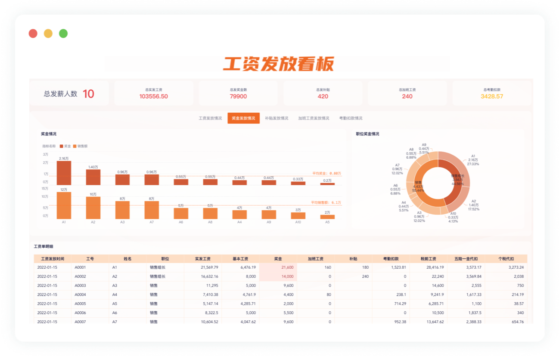Click the 总实发工资 card showing 103556.50

coord(153,93)
